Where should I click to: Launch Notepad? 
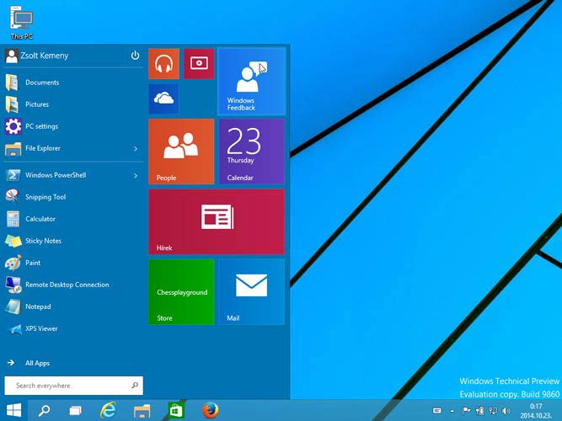click(73, 306)
